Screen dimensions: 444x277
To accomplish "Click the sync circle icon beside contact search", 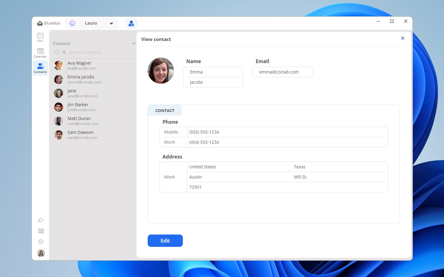I will [x=56, y=52].
